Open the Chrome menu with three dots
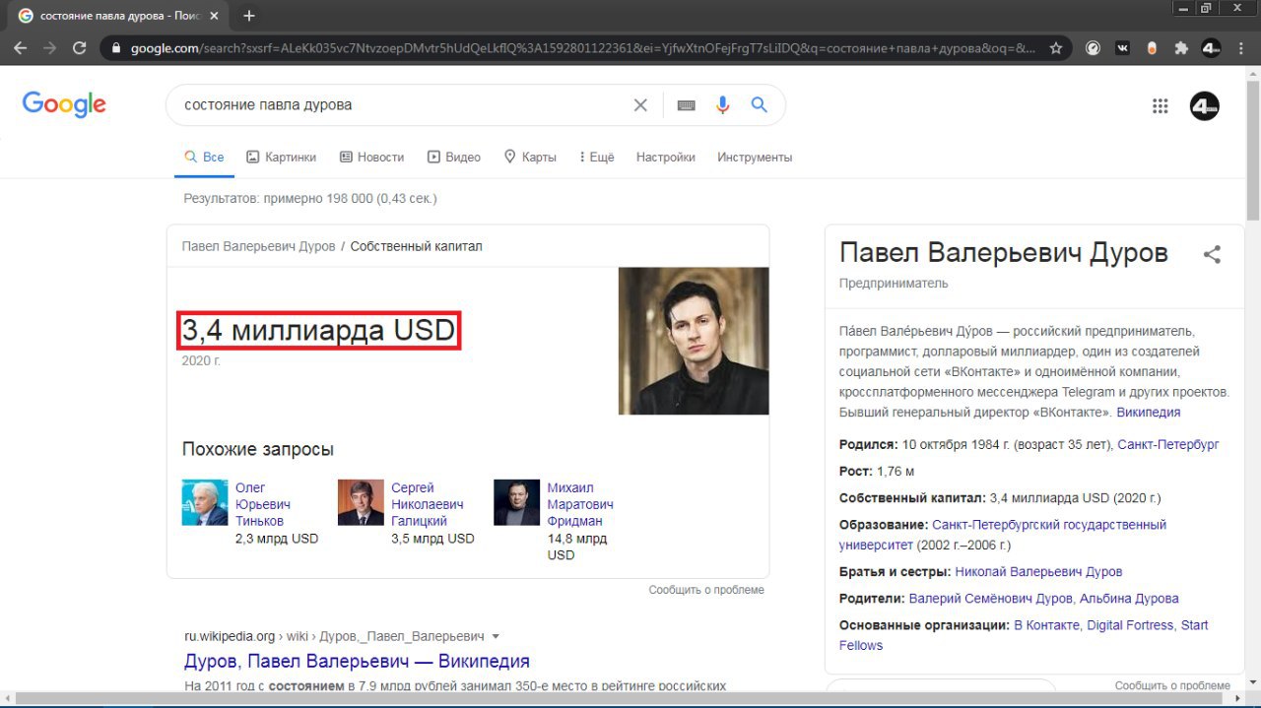Image resolution: width=1261 pixels, height=708 pixels. click(1241, 47)
